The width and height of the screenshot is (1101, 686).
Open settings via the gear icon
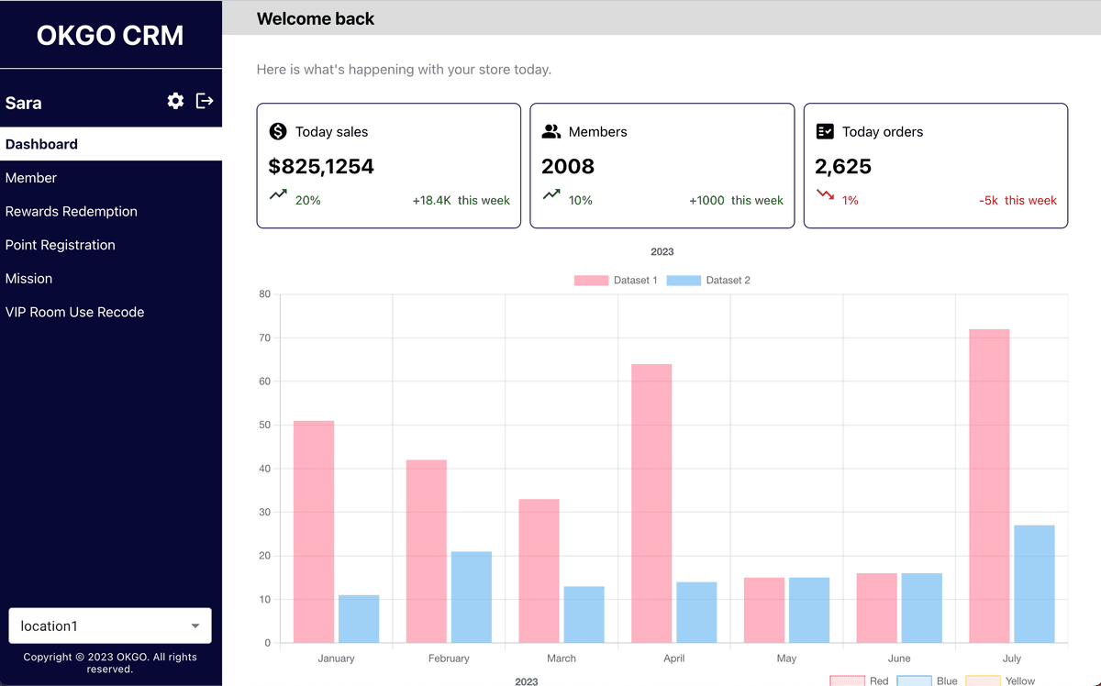click(175, 101)
